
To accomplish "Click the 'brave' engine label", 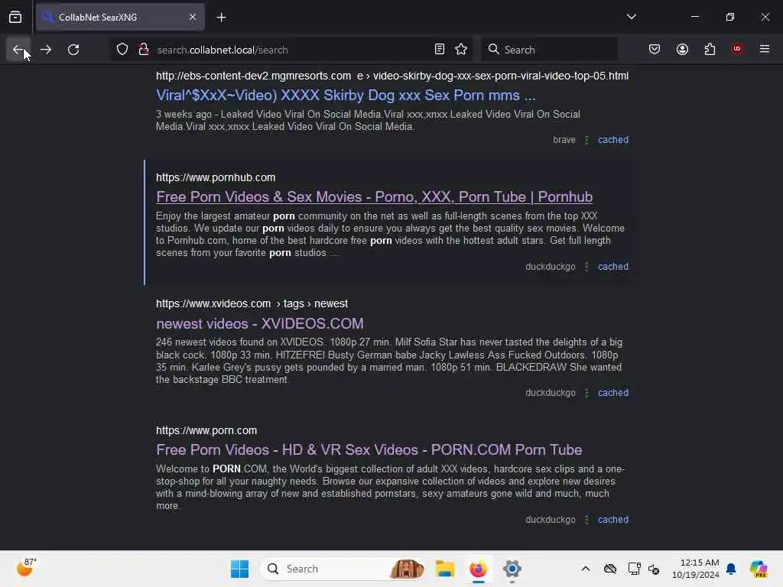I will [564, 140].
